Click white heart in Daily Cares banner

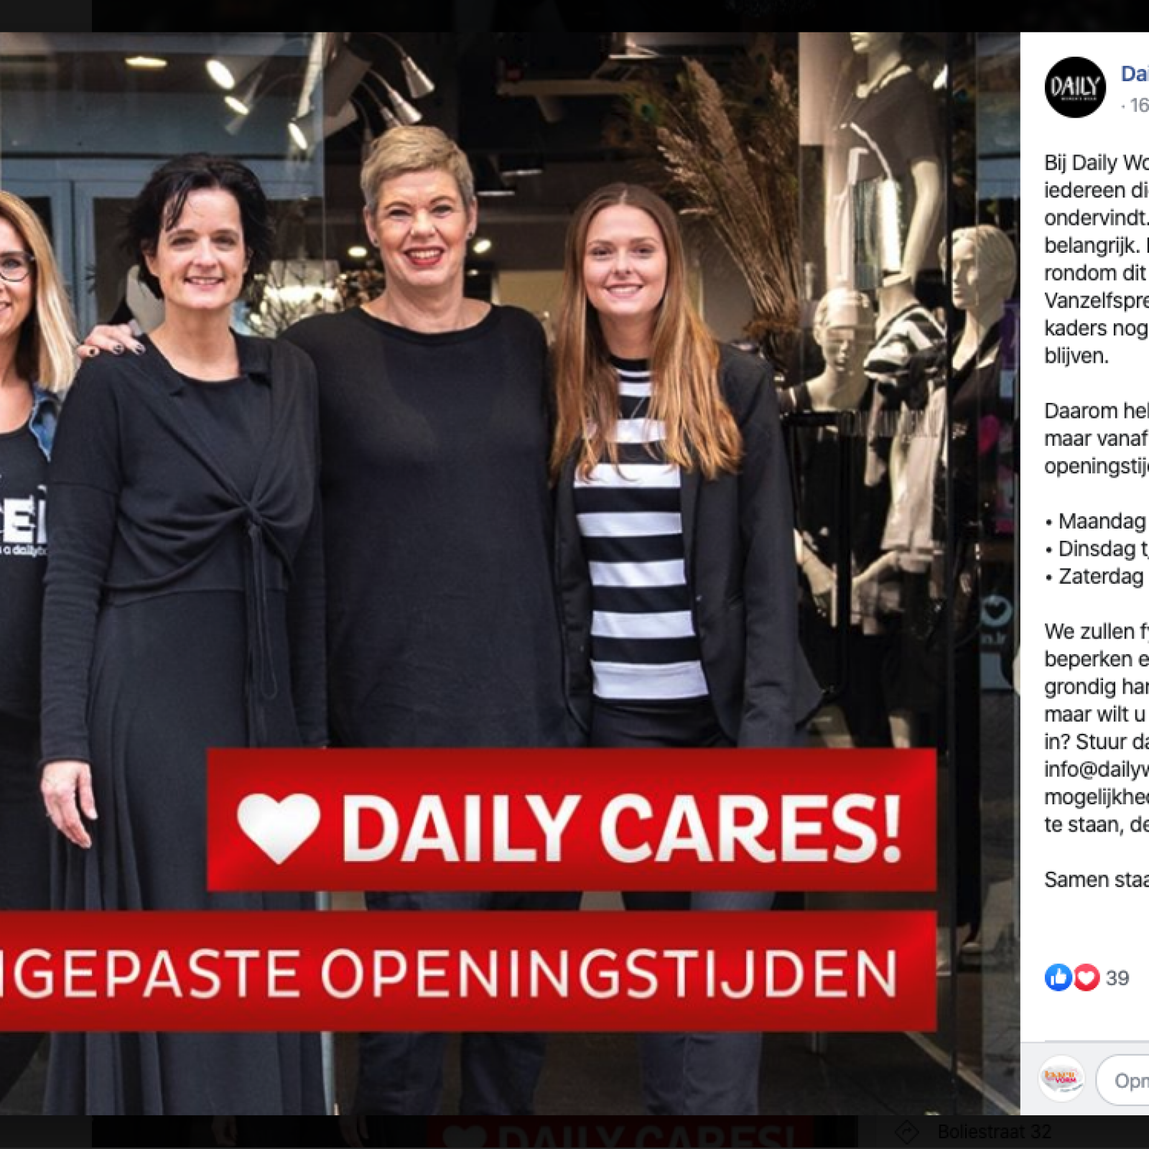[x=279, y=827]
